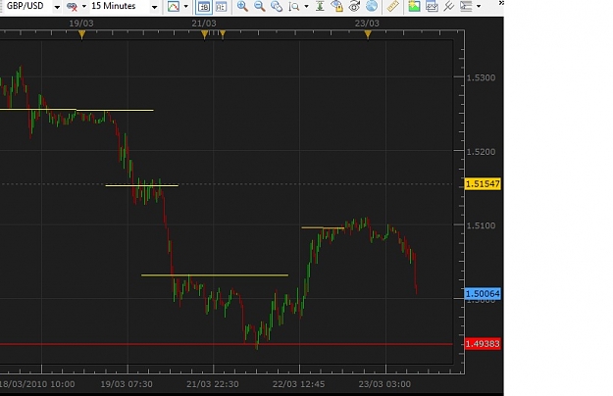The image size is (613, 396).
Task: Click the green vertical arrows autoscale icon
Action: [x=320, y=6]
